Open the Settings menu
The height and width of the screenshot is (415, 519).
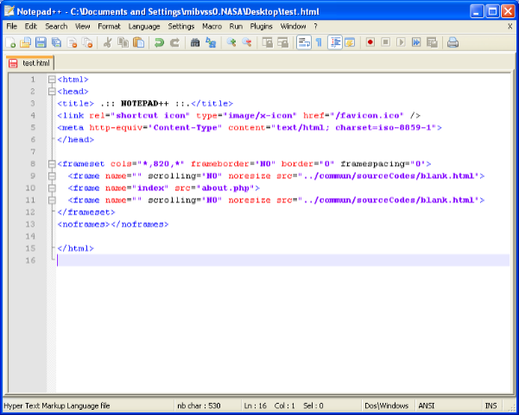[x=181, y=26]
